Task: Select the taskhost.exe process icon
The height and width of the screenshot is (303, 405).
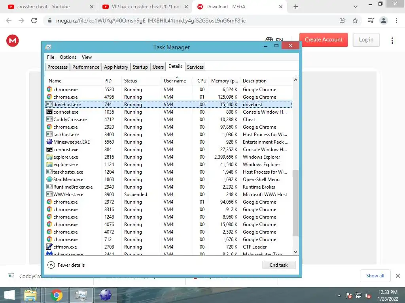Action: point(49,134)
